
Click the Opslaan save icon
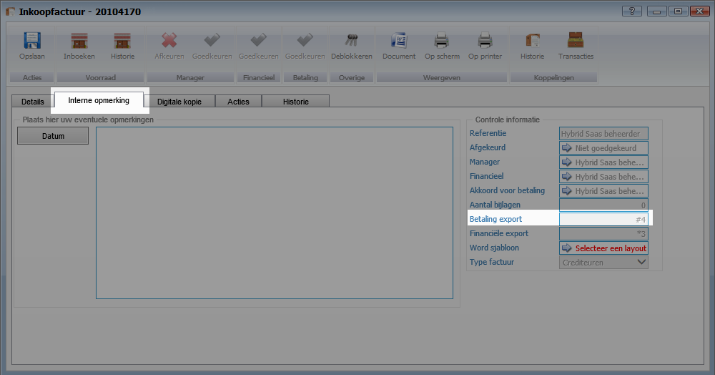pos(31,42)
